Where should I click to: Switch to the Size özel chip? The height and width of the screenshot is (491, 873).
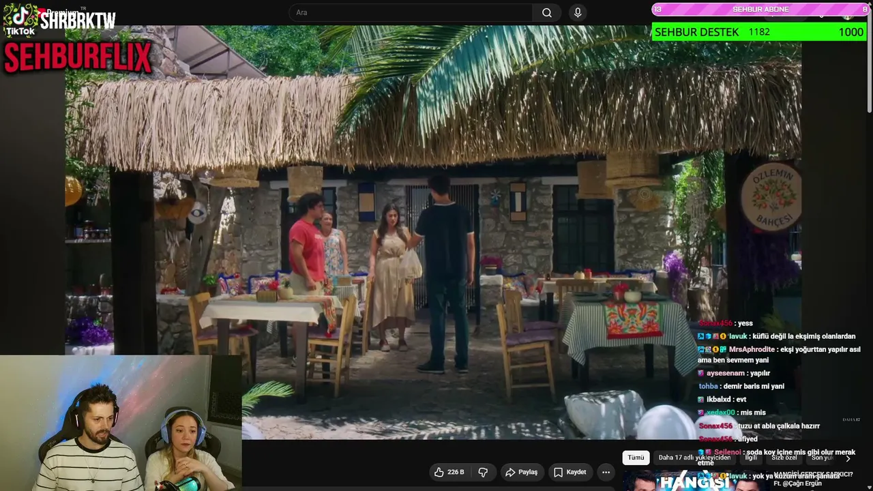coord(784,458)
